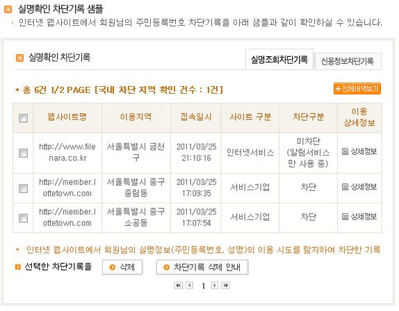The width and height of the screenshot is (399, 311).
Task: Click the 이용지역 column header
Action: point(136,117)
